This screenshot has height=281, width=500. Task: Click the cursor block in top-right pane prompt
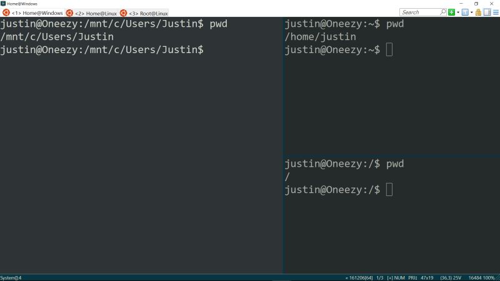(x=389, y=50)
